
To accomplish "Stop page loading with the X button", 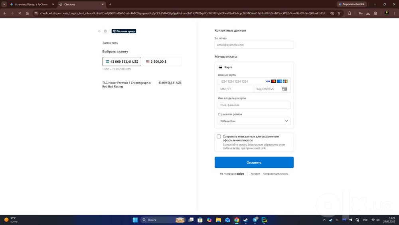I will (20, 13).
